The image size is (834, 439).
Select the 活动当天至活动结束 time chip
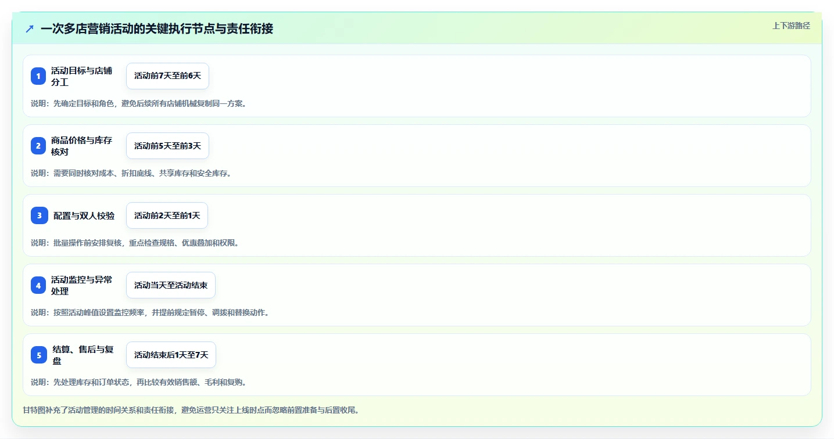tap(171, 285)
